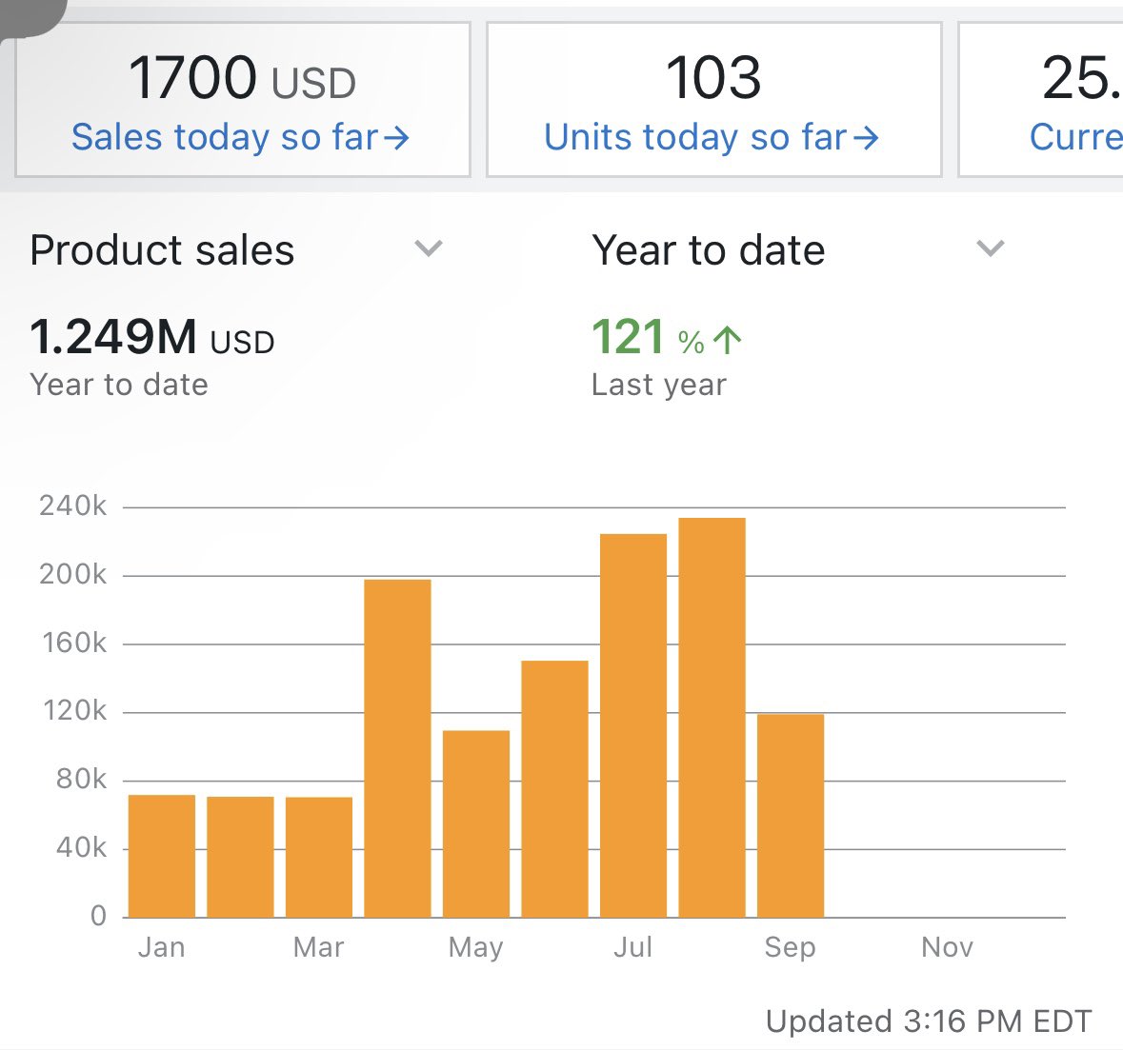Click the Nov axis label
The image size is (1123, 1050).
(948, 947)
